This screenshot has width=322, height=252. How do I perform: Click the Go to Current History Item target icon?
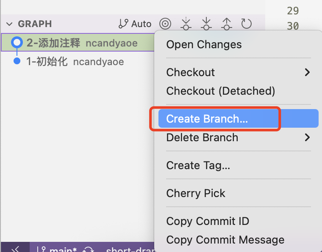[x=165, y=24]
